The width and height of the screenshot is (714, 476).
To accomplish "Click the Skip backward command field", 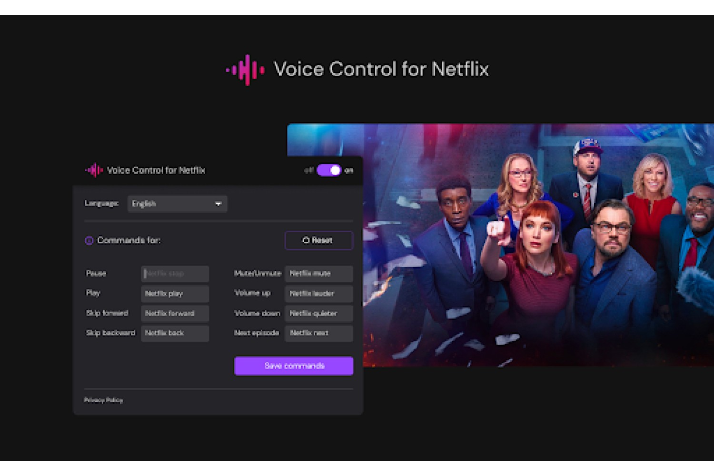I will tap(175, 333).
